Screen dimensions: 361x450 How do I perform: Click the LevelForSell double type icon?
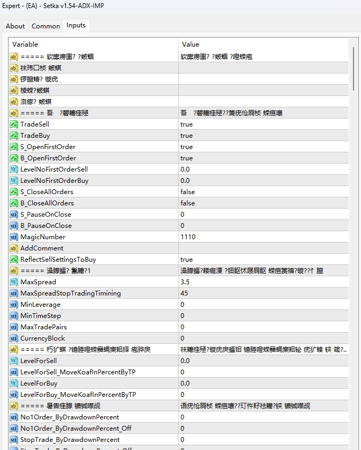click(x=14, y=361)
